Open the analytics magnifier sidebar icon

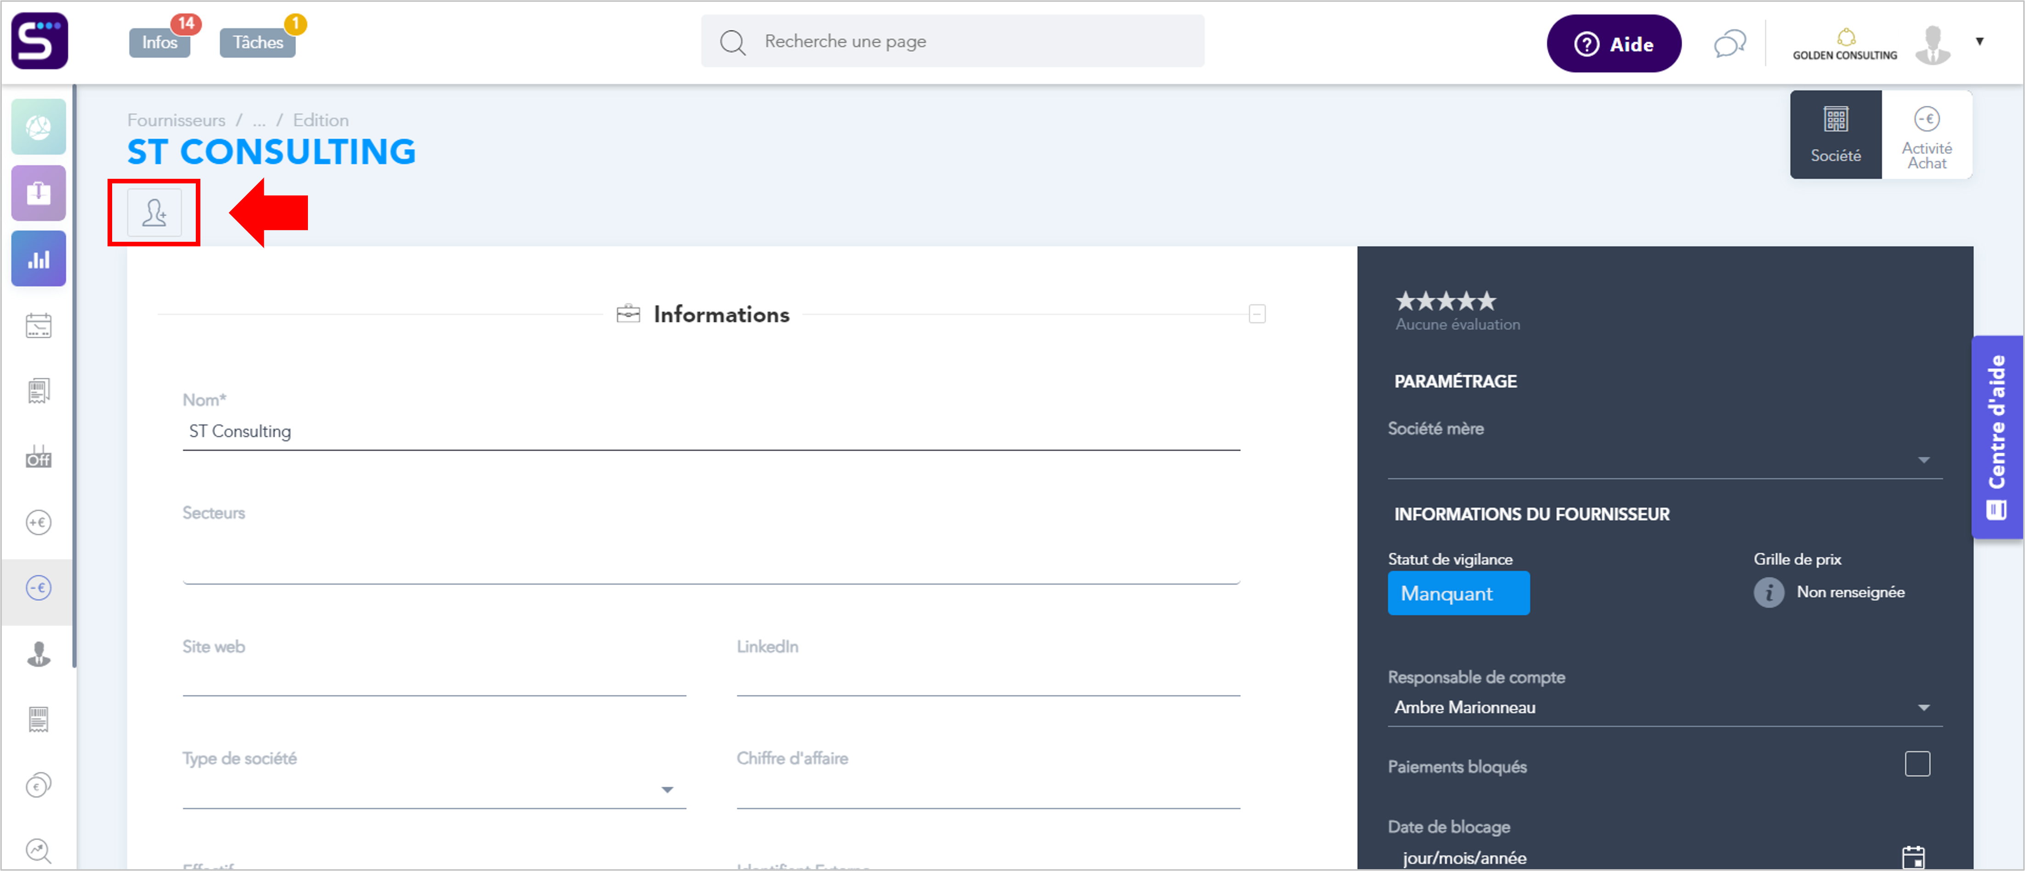[39, 851]
